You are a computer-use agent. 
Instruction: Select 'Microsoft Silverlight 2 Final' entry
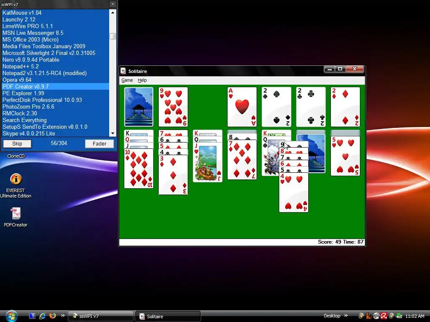[x=55, y=53]
